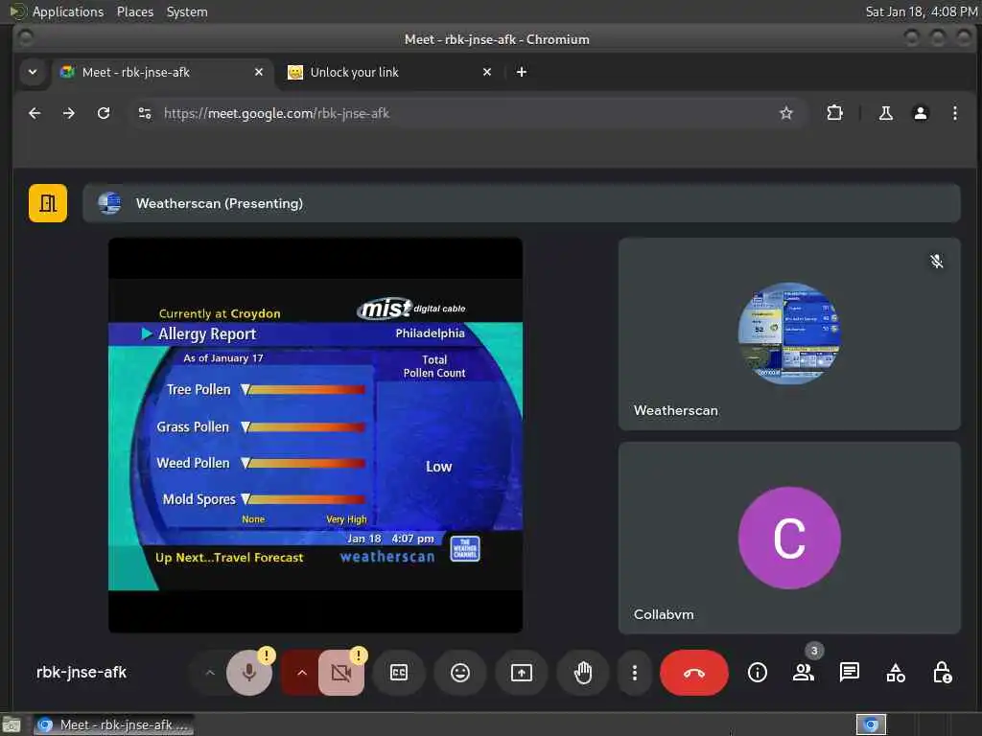This screenshot has height=736, width=982.
Task: Close the Unlock your link tab
Action: (487, 72)
